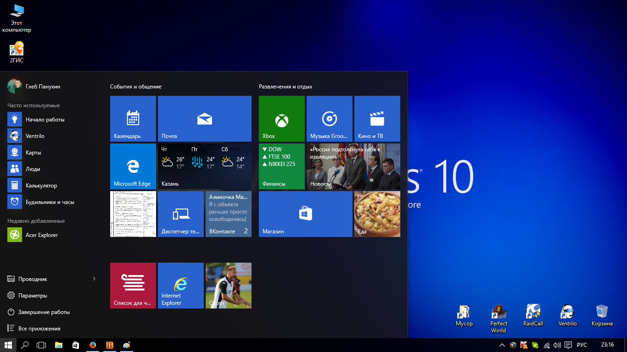Open the Новости news tile
This screenshot has height=352, width=627.
pos(353,166)
